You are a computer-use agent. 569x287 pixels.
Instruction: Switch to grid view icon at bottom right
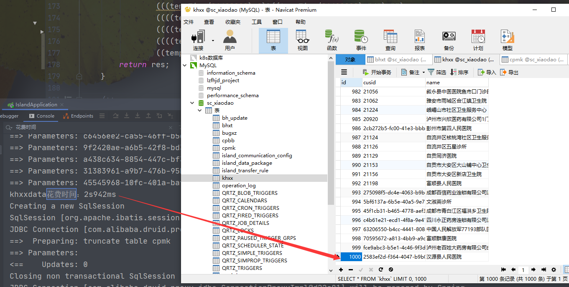pyautogui.click(x=566, y=270)
